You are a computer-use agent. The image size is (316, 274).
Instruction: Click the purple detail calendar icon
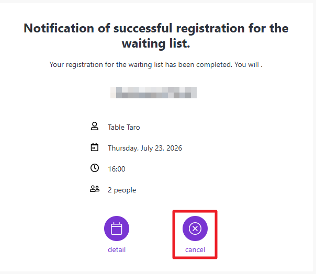point(117,229)
